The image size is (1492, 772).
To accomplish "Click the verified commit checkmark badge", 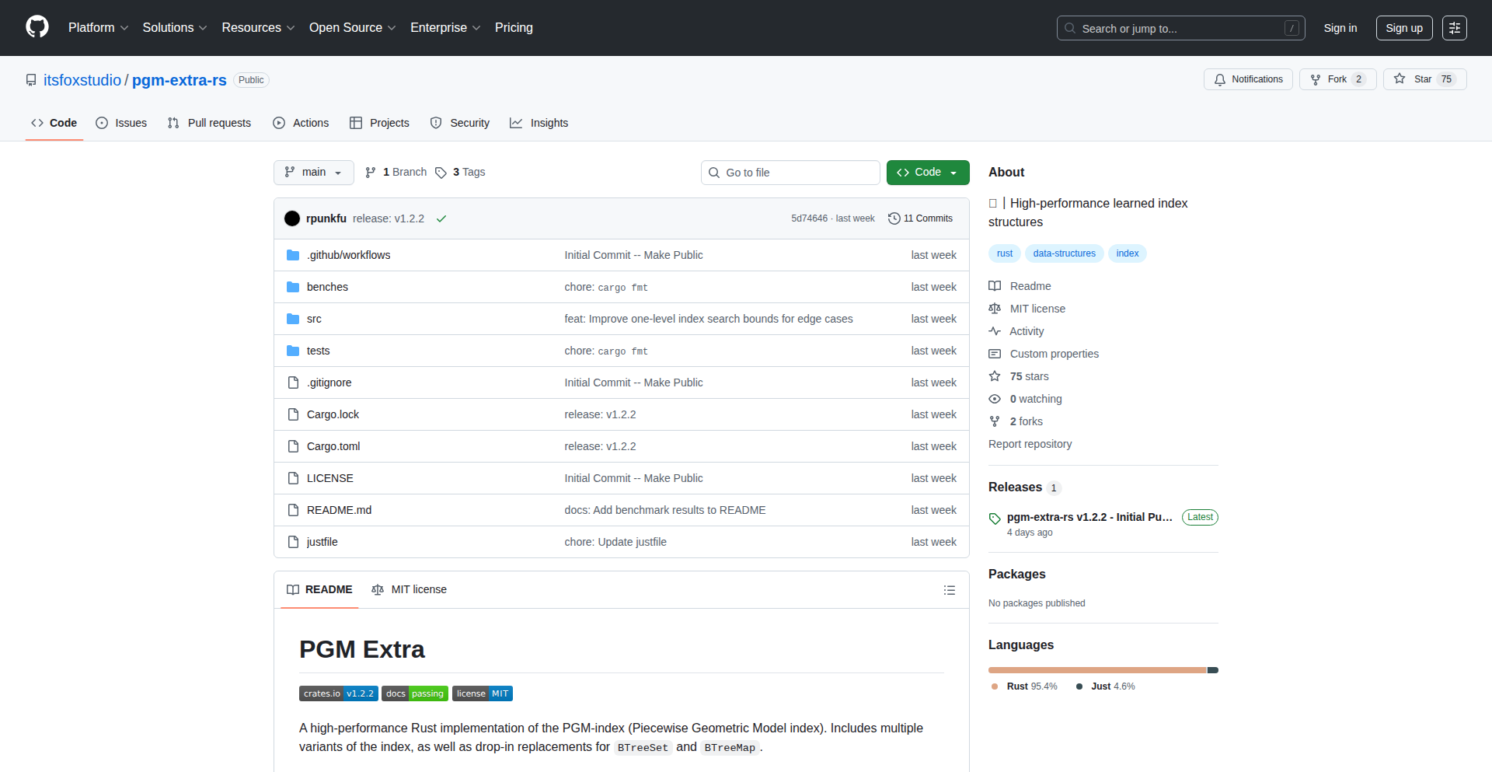I will click(x=441, y=218).
